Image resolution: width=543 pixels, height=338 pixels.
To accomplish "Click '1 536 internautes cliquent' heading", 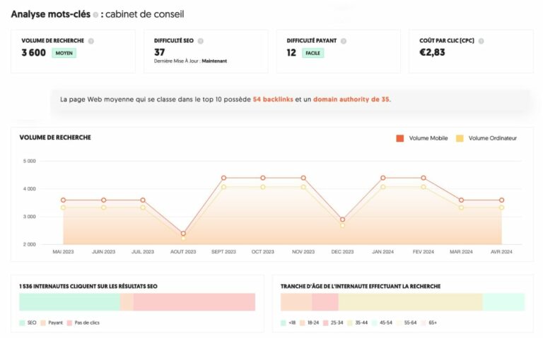I will (88, 286).
